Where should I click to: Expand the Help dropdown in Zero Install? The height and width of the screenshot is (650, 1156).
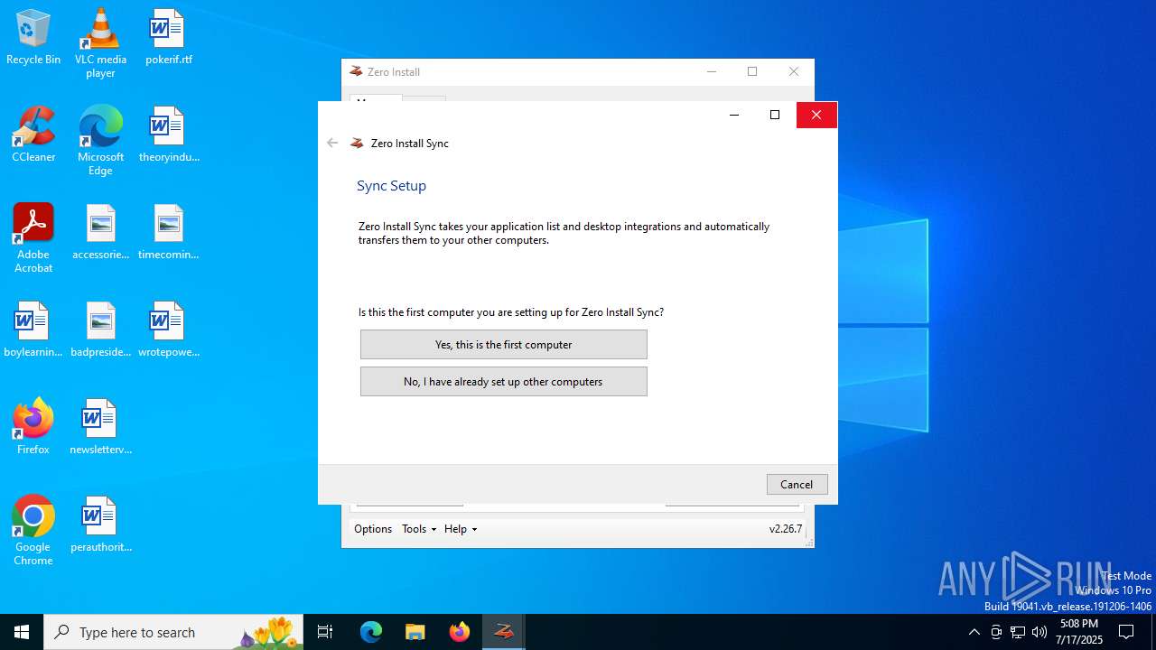461,529
